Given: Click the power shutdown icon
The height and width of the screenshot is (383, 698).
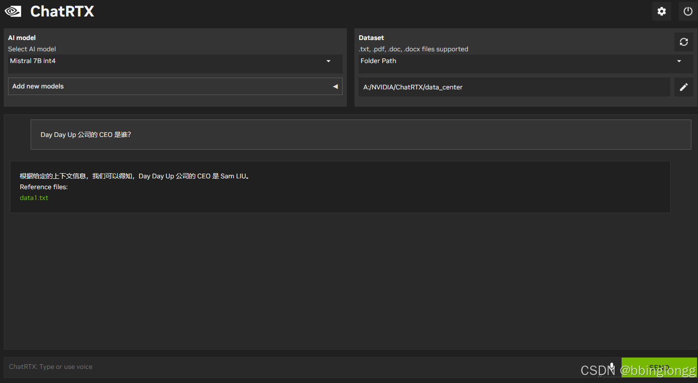Looking at the screenshot, I should 688,11.
